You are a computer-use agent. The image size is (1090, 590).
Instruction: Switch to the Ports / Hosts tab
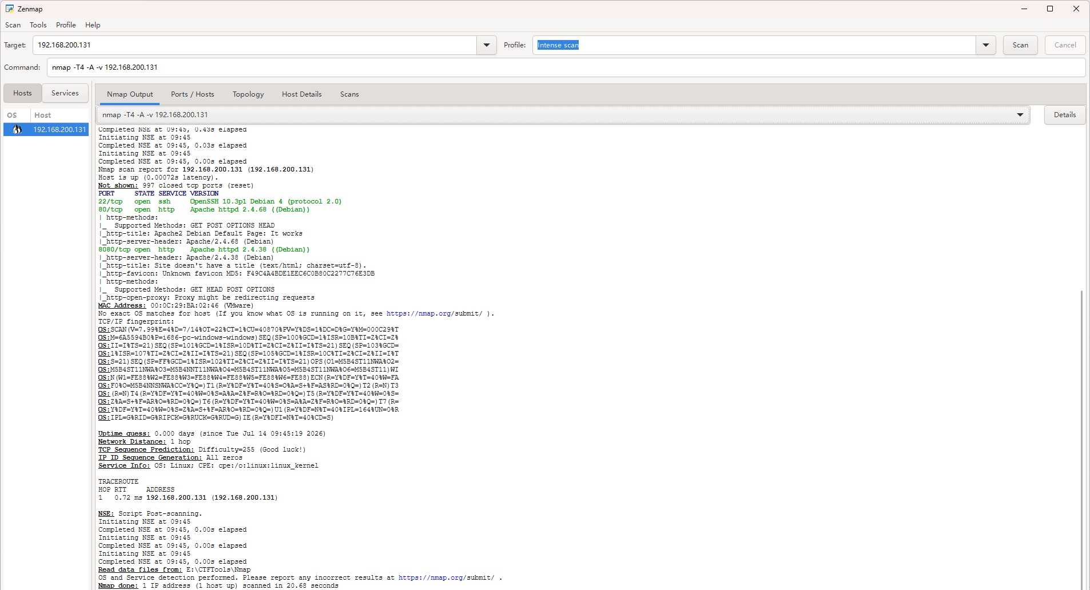click(193, 94)
